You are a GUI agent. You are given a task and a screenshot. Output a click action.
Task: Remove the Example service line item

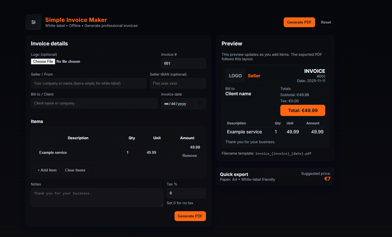(x=189, y=155)
